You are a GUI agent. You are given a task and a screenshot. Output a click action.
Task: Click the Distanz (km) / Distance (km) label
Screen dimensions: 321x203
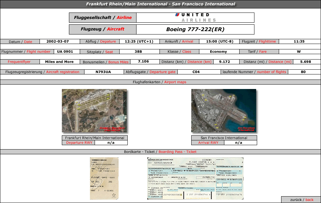187,62
